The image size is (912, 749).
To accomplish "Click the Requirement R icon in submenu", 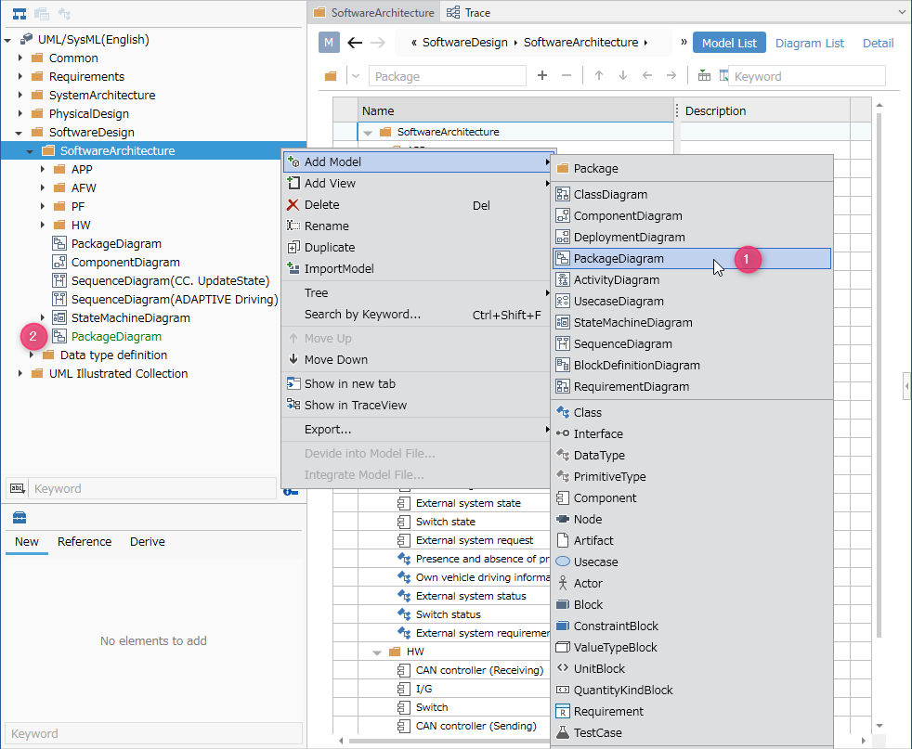I will click(x=563, y=711).
